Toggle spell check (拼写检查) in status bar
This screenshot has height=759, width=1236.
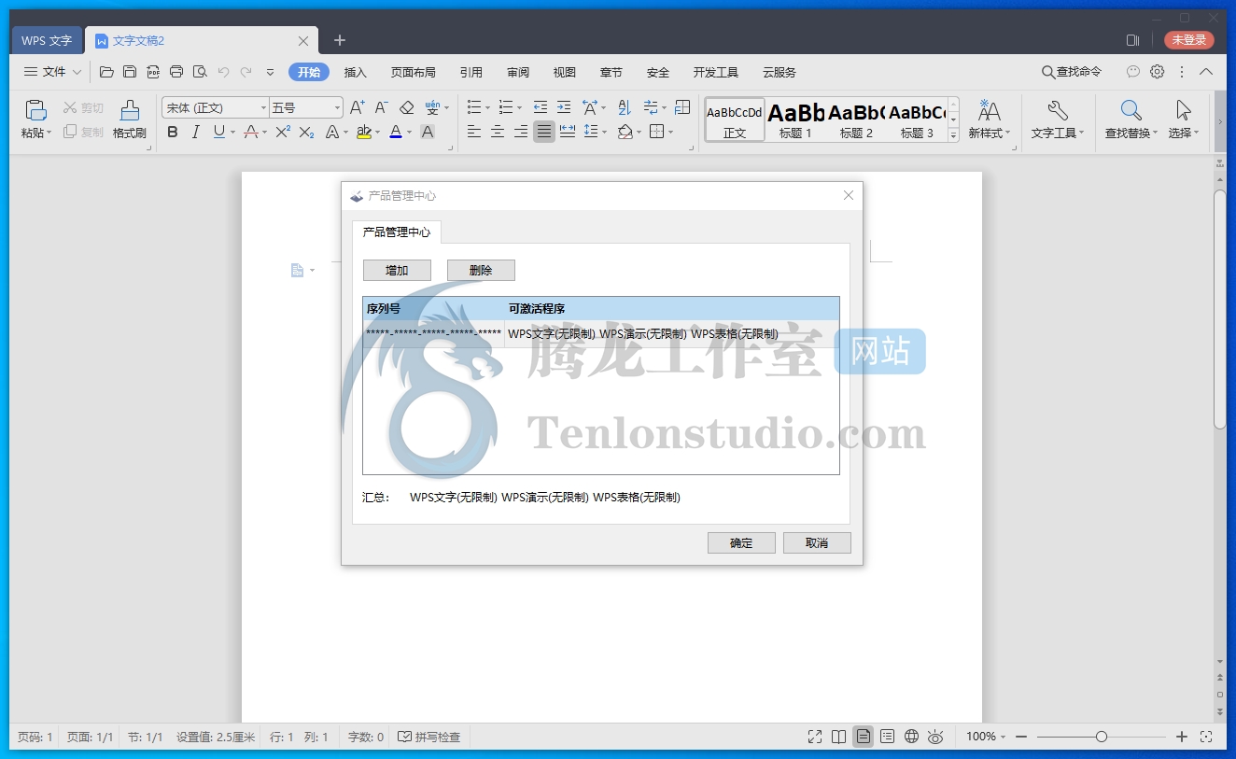[x=429, y=737]
